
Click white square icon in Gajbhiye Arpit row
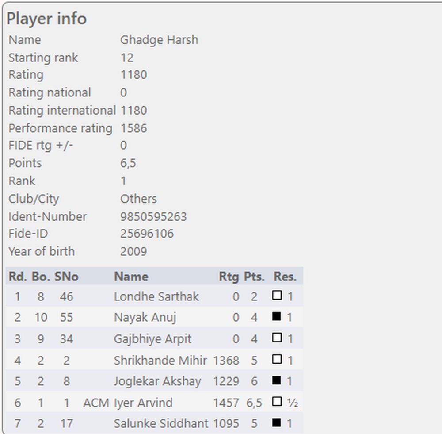tap(277, 338)
